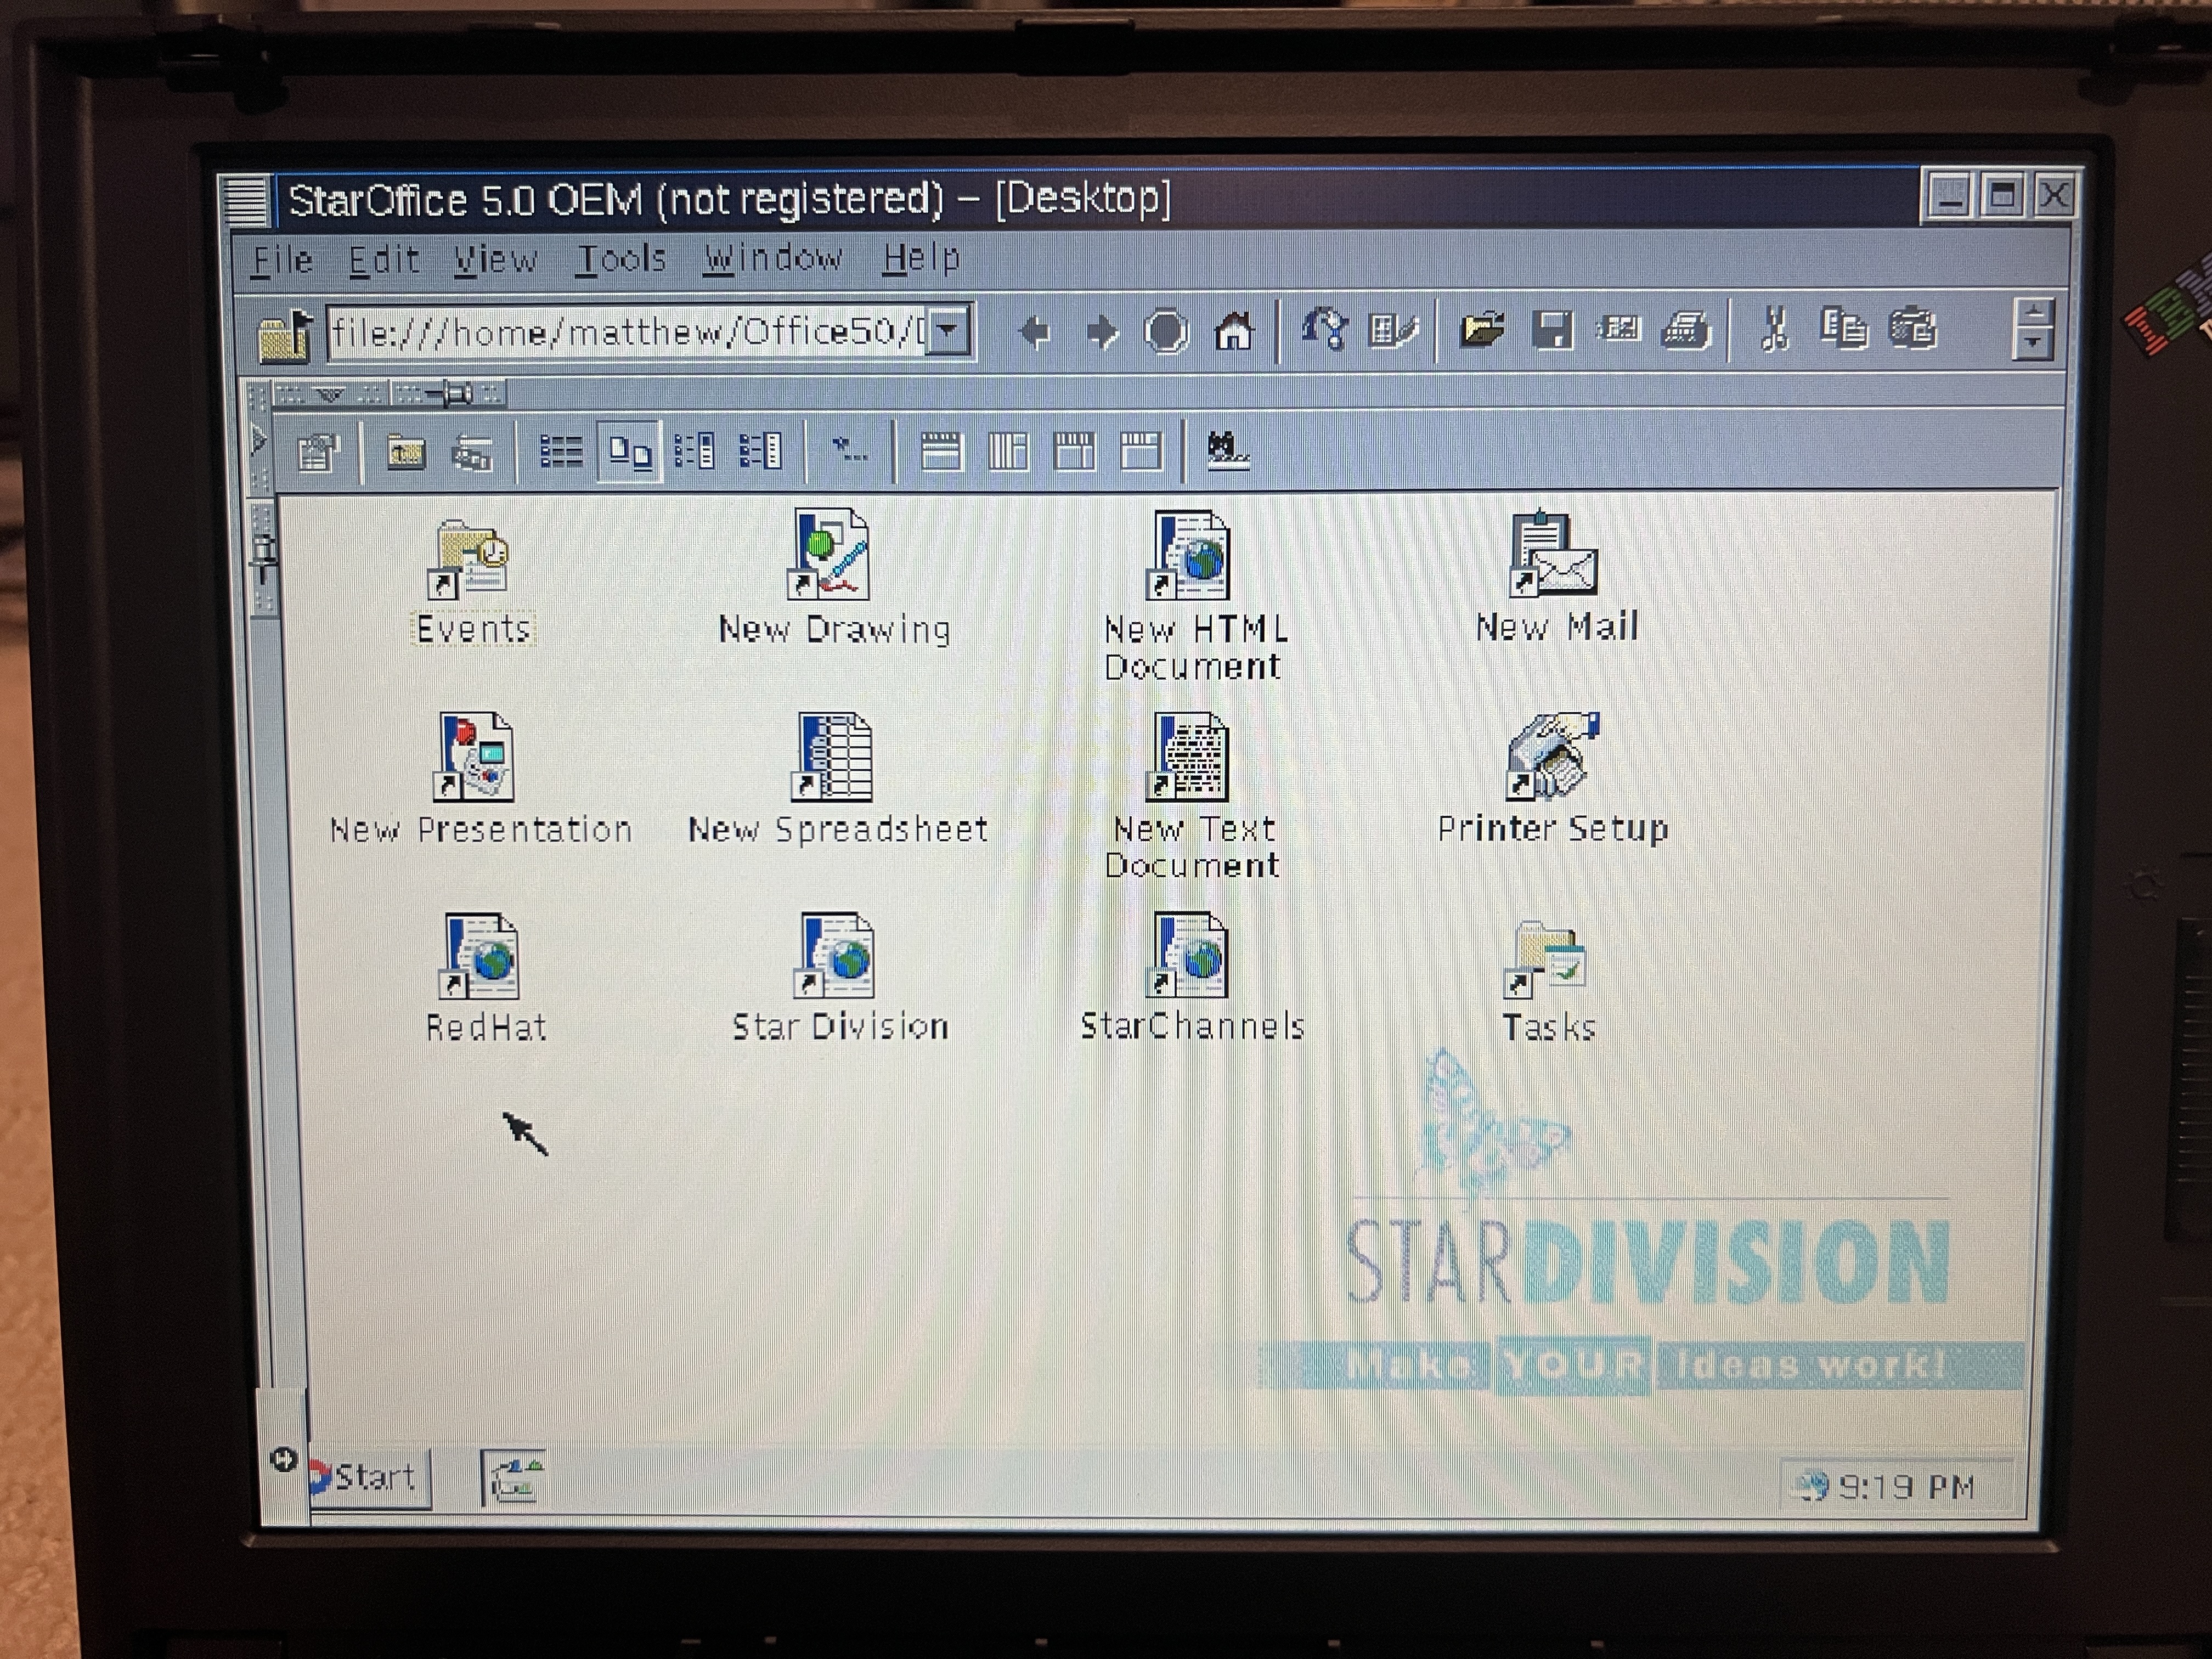
Task: Toggle the large Icons view mode
Action: coord(629,453)
